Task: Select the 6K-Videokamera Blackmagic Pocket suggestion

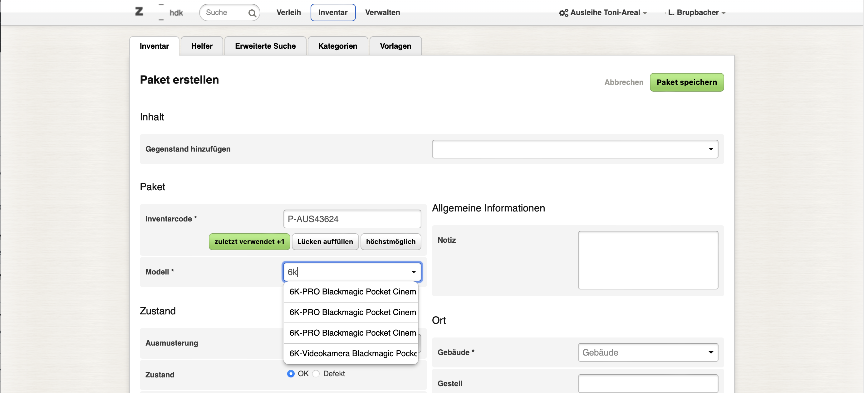Action: click(351, 353)
